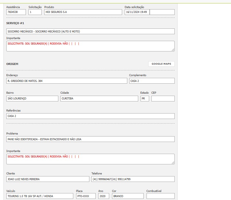Click the first Importante text area
This screenshot has height=200, width=231.
(x=91, y=46)
